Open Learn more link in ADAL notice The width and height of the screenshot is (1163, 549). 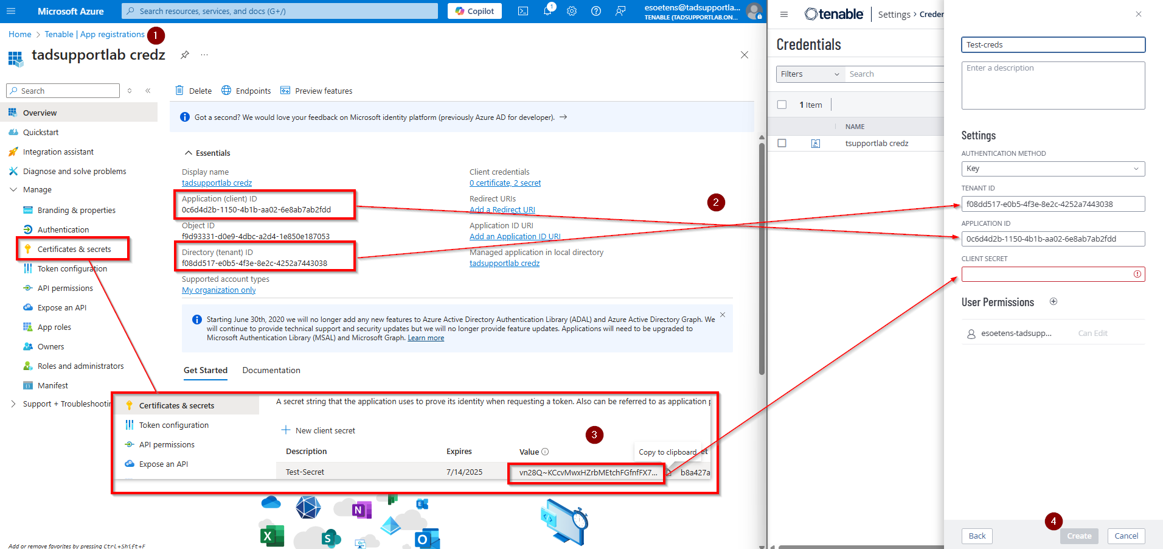[426, 338]
